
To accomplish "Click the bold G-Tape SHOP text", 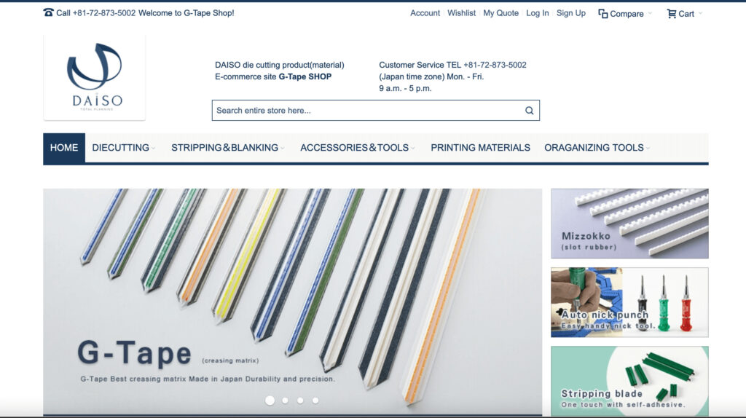I will coord(305,76).
